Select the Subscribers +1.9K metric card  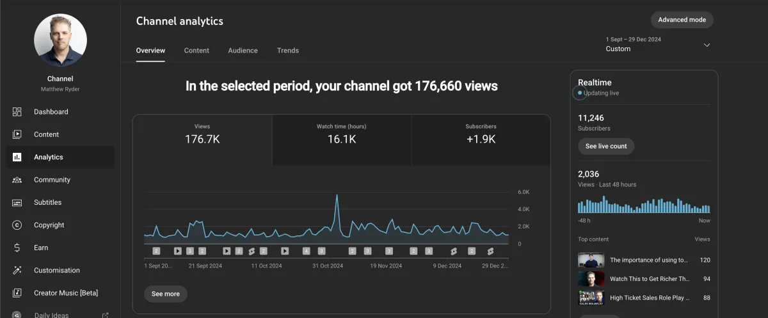[481, 139]
